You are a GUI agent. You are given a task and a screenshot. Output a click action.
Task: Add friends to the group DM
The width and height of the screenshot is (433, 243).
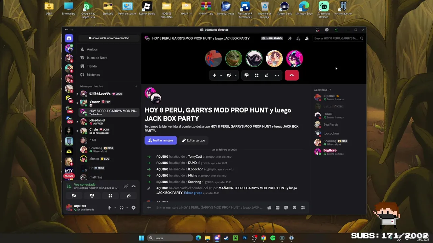[x=298, y=38]
